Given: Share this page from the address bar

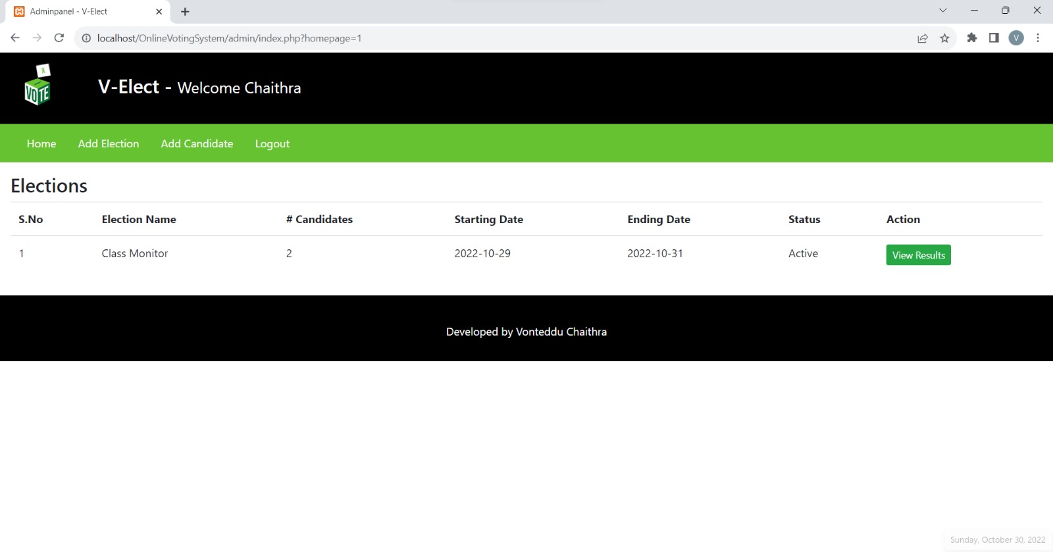Looking at the screenshot, I should 923,38.
